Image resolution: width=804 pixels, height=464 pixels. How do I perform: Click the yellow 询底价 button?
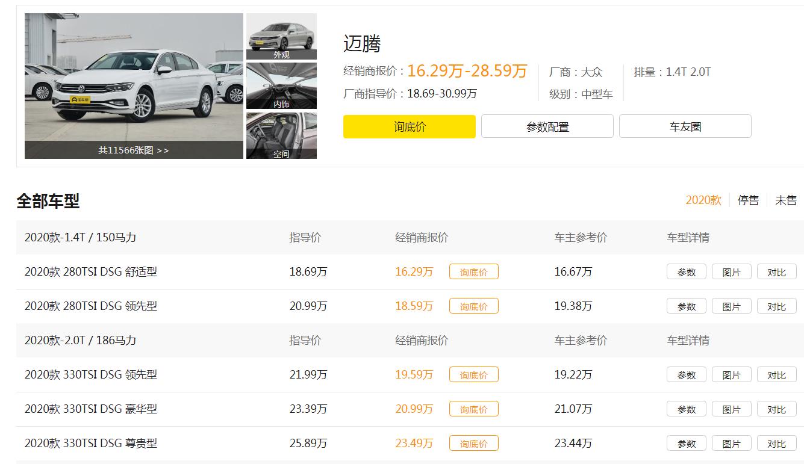coord(409,126)
